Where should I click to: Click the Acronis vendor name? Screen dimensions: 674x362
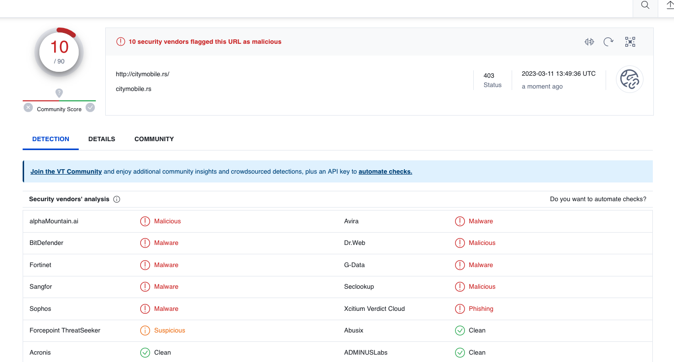pos(40,353)
